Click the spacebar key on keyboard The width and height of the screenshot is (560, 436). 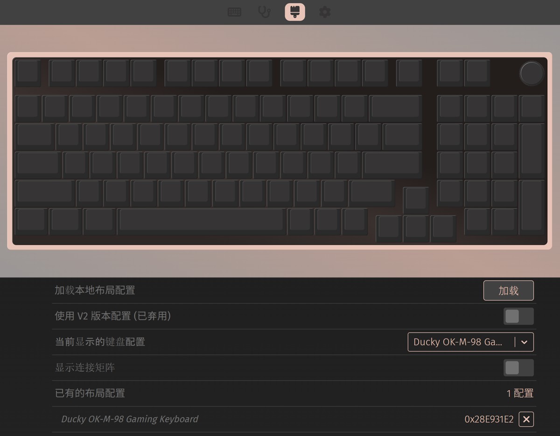[202, 222]
